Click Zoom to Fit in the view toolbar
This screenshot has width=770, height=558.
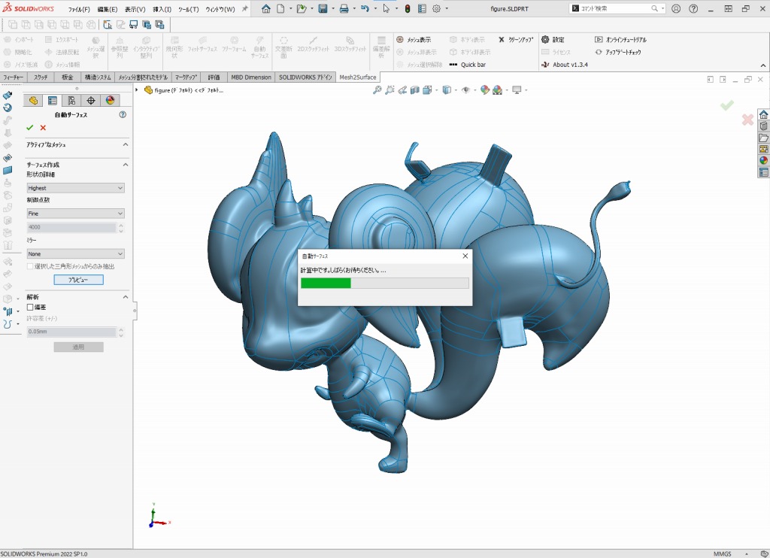377,90
